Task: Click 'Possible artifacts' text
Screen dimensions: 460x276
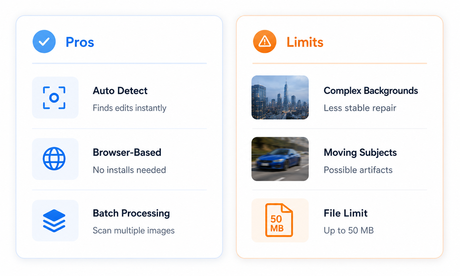Action: pos(358,170)
